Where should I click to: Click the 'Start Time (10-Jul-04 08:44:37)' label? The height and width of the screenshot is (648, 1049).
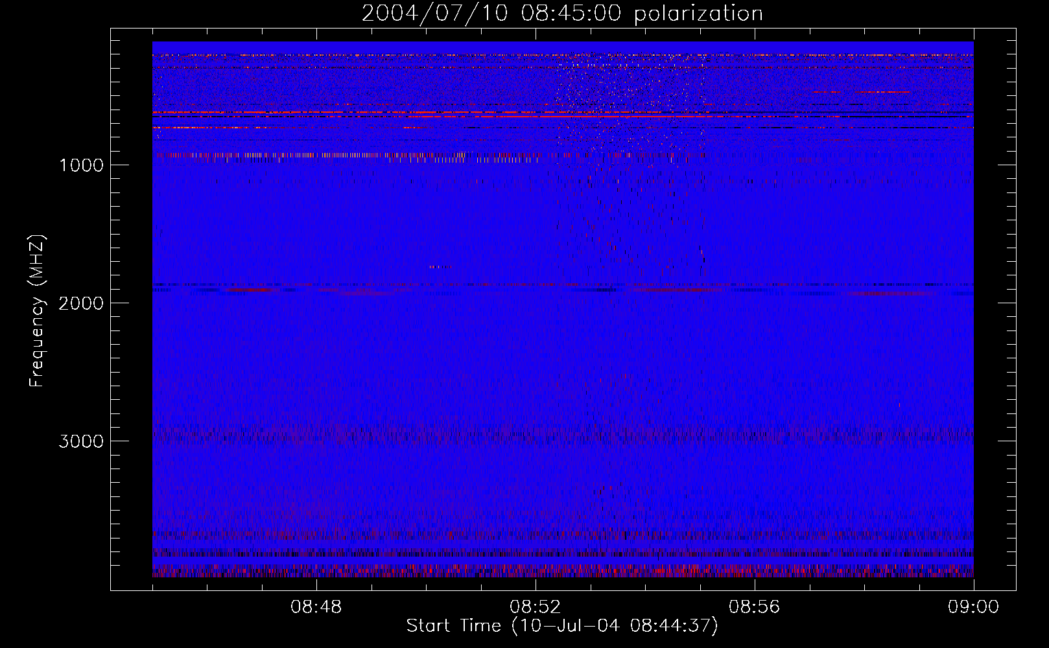[x=562, y=626]
